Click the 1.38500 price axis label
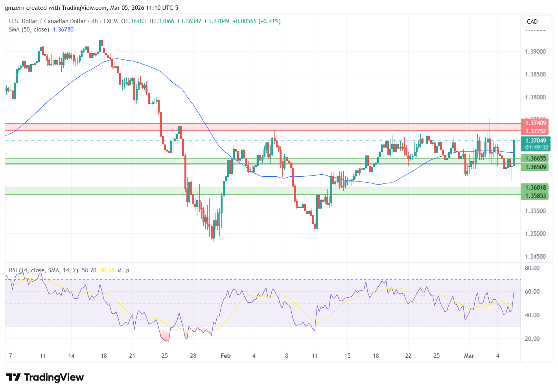 tap(536, 74)
